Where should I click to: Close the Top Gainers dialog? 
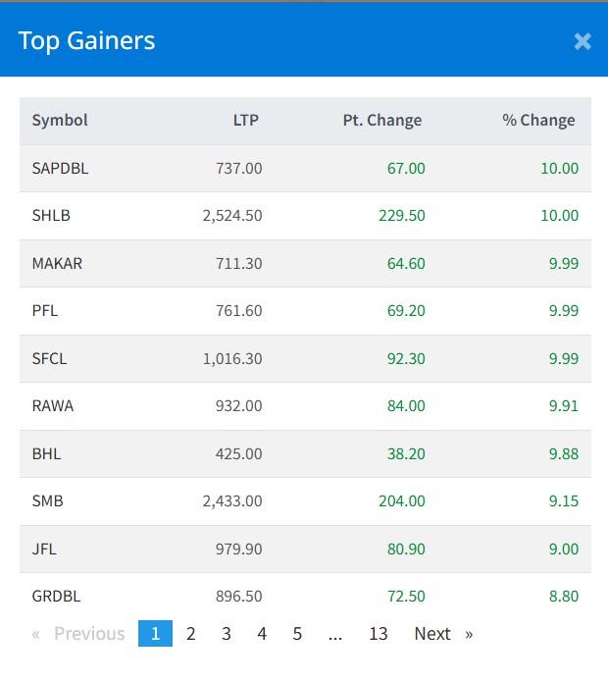click(583, 40)
